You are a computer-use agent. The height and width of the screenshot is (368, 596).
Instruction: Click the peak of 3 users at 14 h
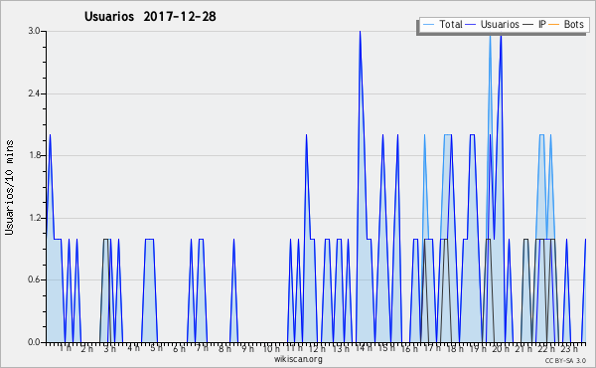click(360, 32)
